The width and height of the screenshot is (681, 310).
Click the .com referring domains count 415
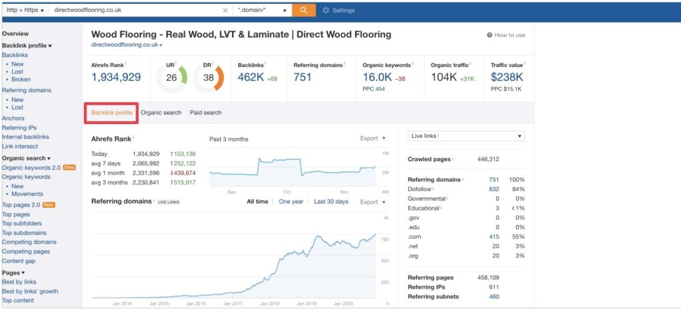[494, 237]
